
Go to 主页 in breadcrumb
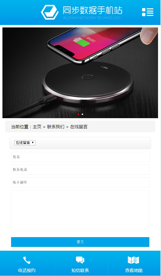click(x=37, y=127)
